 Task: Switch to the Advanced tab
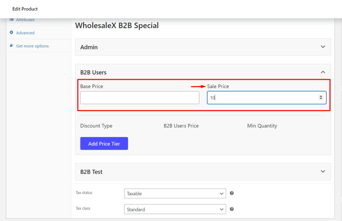25,33
